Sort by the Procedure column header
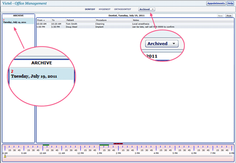Viewport: 236px width, 163px height. click(x=114, y=20)
